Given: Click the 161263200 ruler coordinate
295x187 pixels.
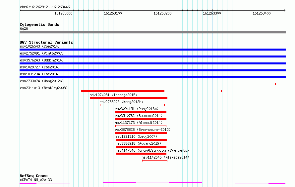Looking at the screenshot, I should (x=162, y=13).
